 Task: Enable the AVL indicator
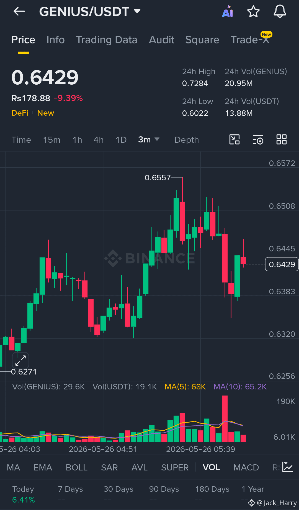[140, 467]
